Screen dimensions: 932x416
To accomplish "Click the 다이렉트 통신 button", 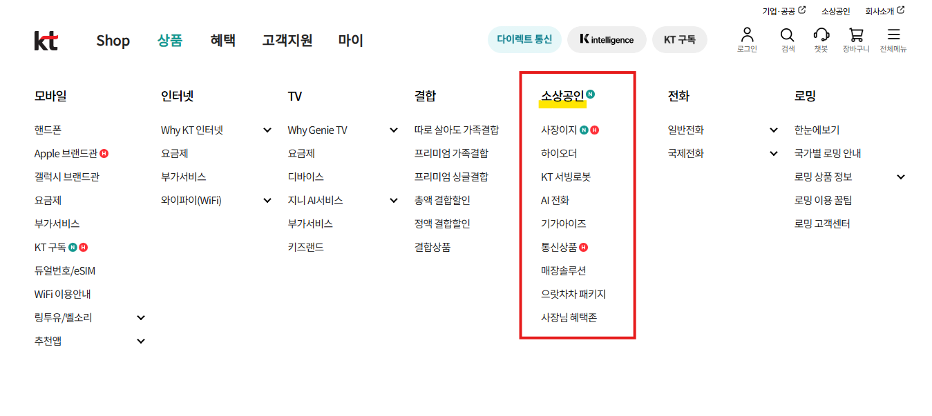I will [524, 40].
